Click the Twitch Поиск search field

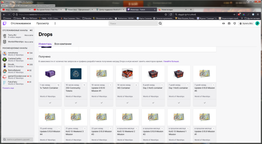pyautogui.click(x=133, y=23)
